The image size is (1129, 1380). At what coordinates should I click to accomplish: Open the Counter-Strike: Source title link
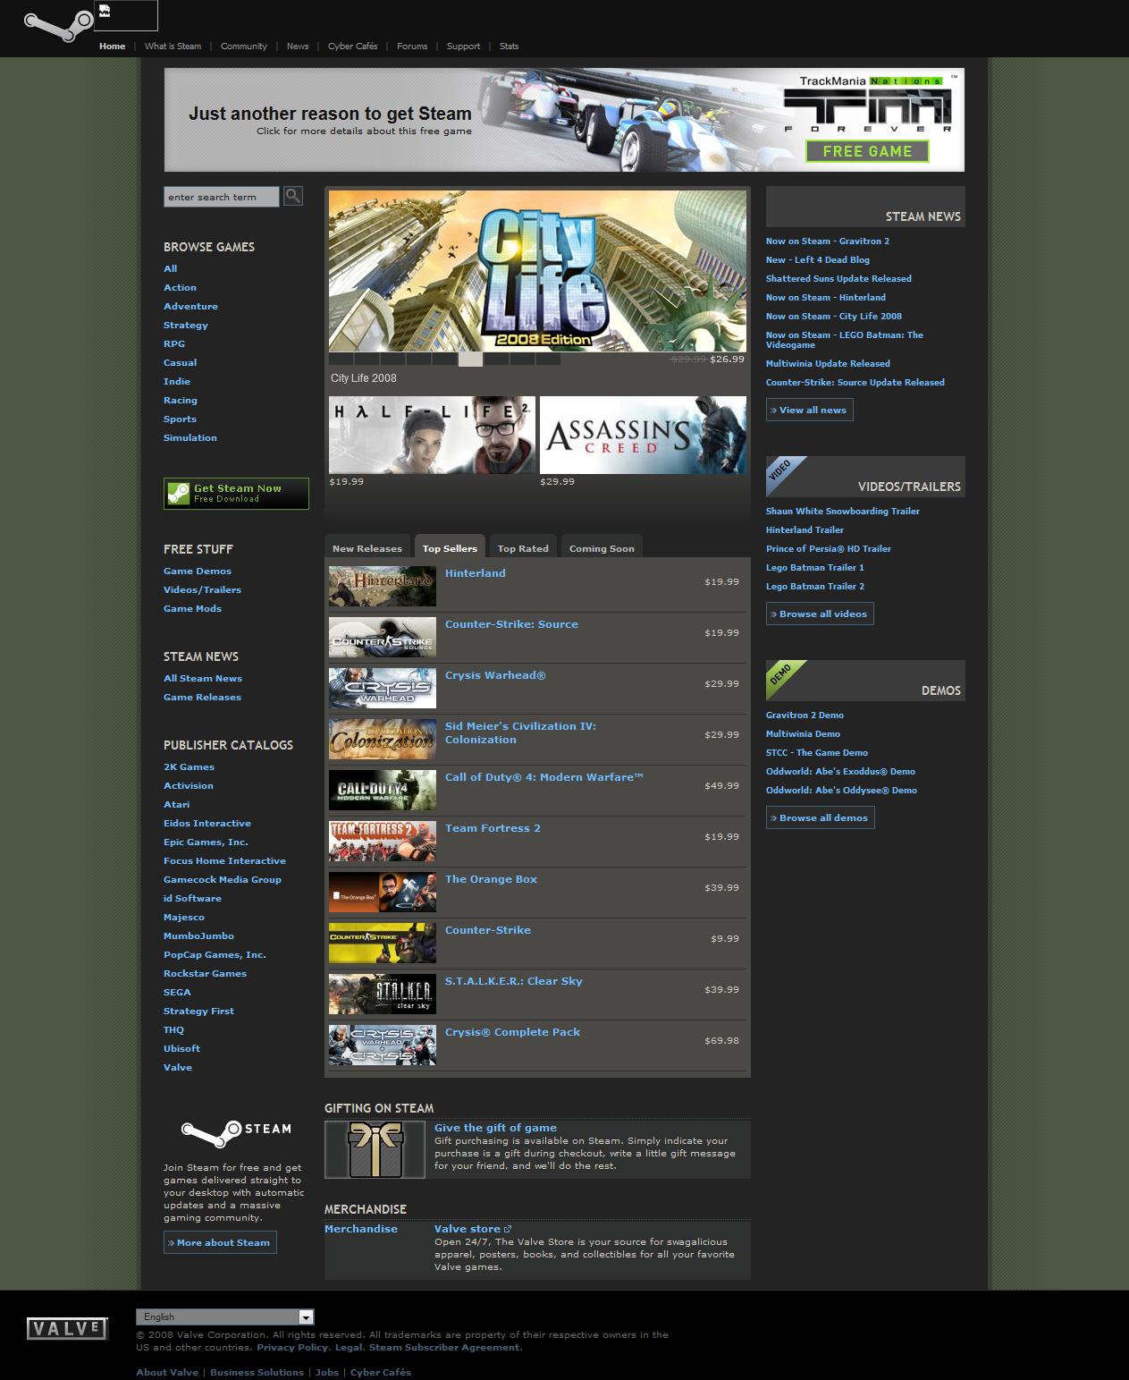pyautogui.click(x=511, y=624)
